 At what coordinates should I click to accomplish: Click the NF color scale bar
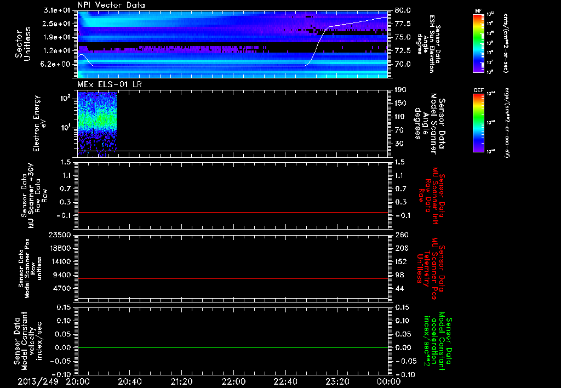478,43
